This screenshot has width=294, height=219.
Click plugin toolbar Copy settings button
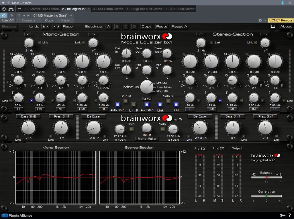(146, 27)
